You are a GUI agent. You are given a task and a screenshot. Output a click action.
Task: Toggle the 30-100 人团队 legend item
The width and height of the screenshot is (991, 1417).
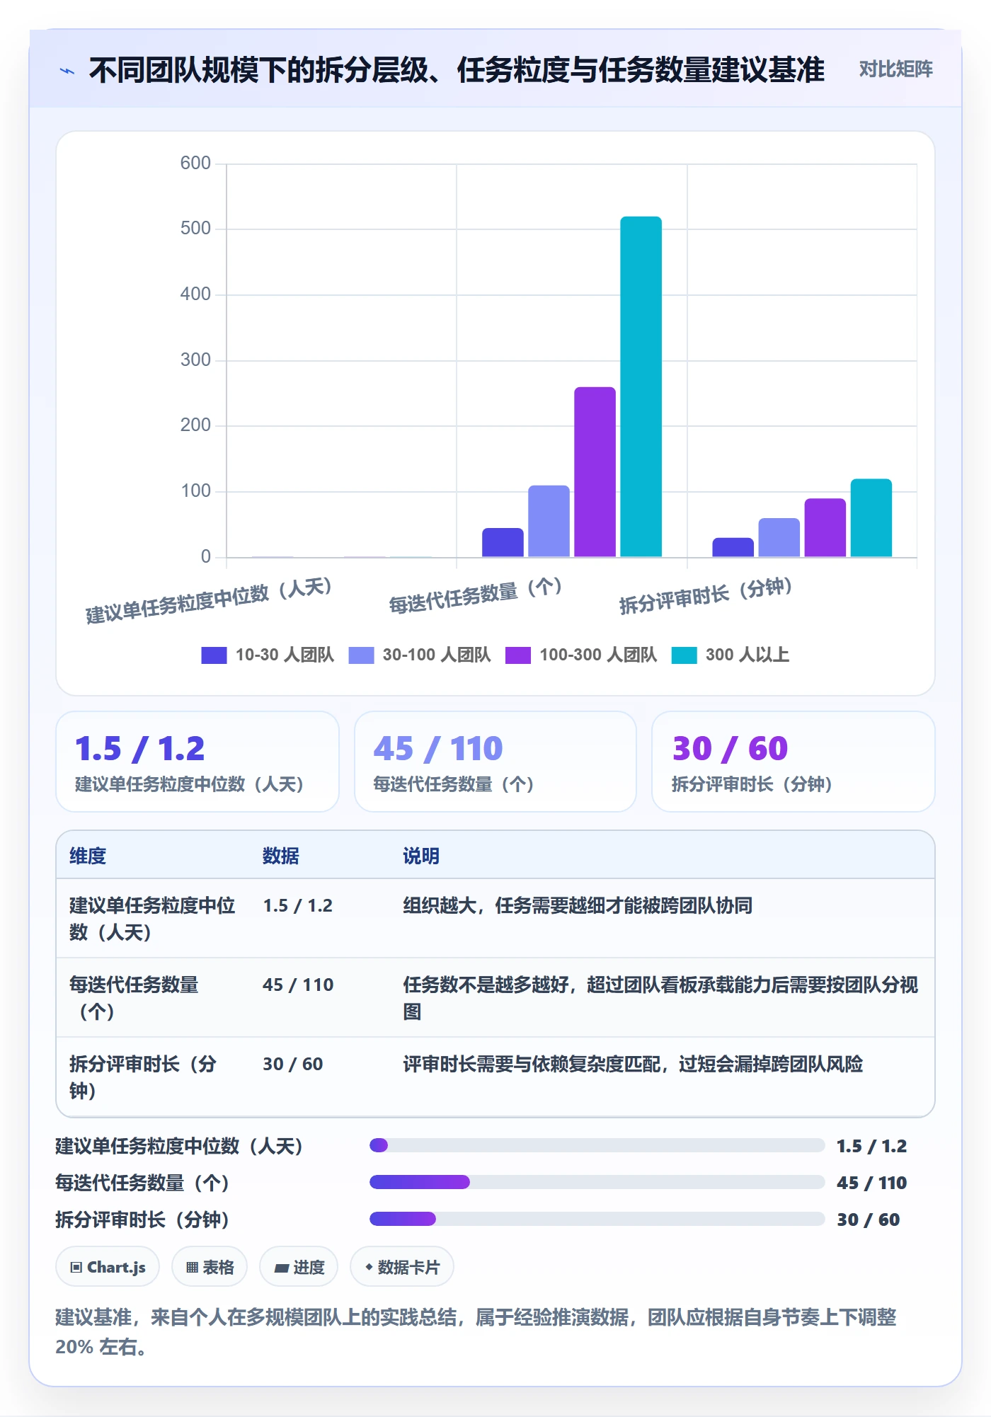point(420,655)
